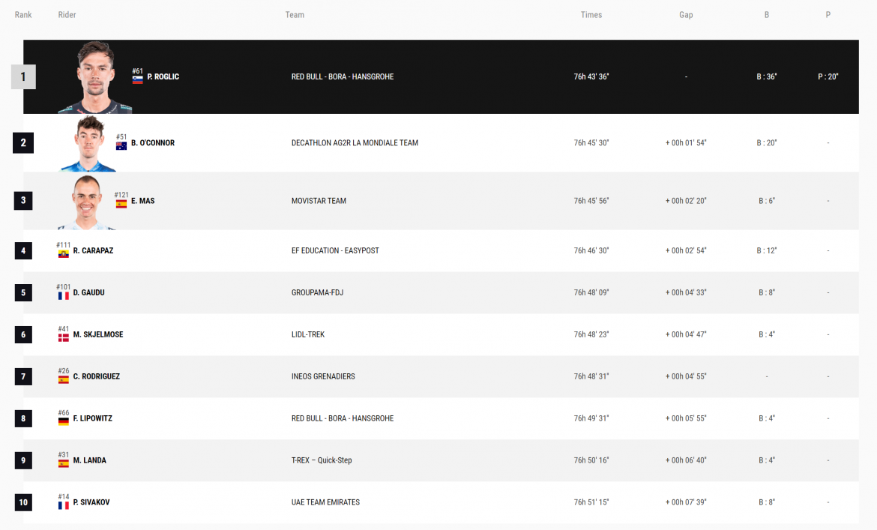Click the Ecuadorian flag beside R. Carapaz
Viewport: 877px width, 530px height.
click(x=64, y=254)
